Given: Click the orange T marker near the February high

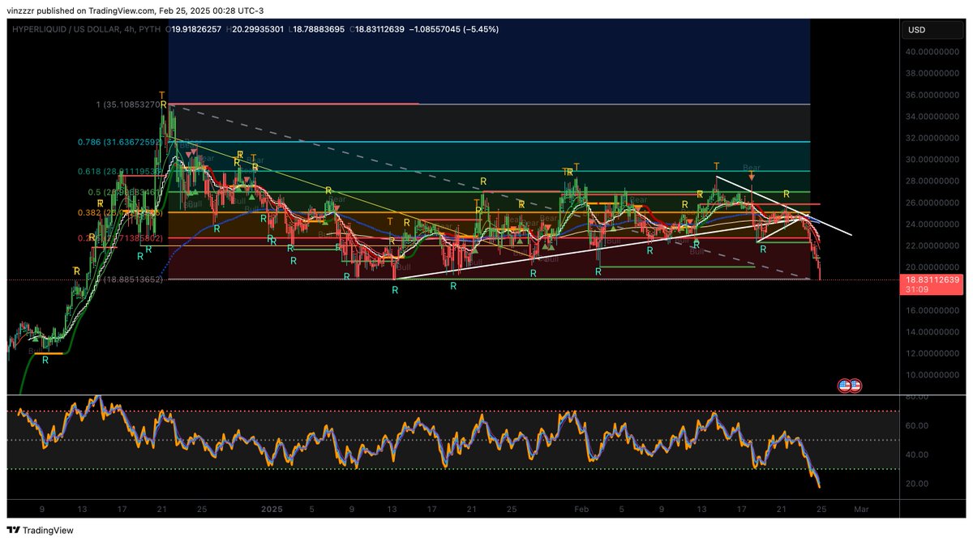Looking at the screenshot, I should coord(716,164).
